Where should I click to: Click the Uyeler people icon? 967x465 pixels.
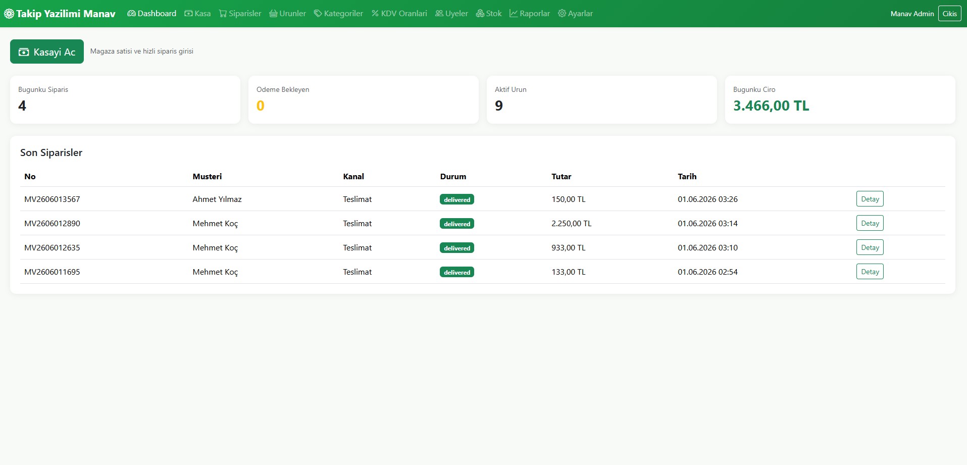pyautogui.click(x=439, y=14)
